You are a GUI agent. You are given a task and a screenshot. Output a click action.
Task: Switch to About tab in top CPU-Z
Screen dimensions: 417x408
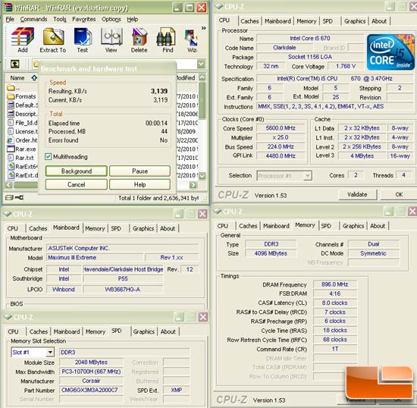[379, 21]
